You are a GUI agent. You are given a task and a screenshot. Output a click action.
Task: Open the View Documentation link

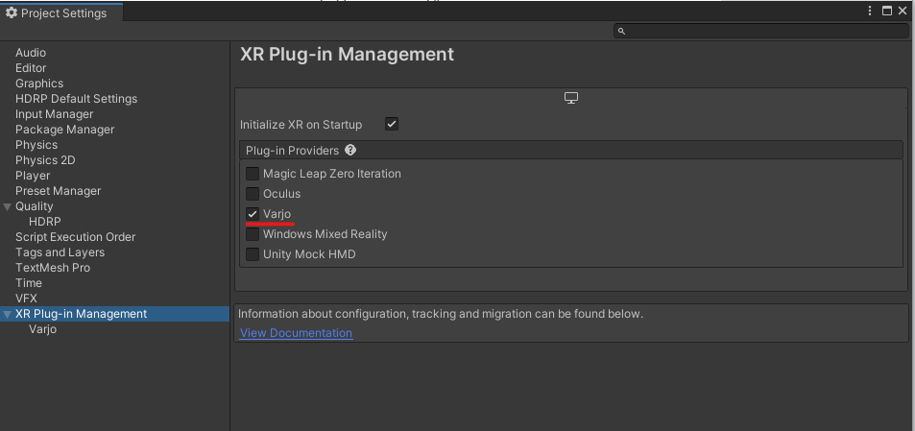(296, 333)
